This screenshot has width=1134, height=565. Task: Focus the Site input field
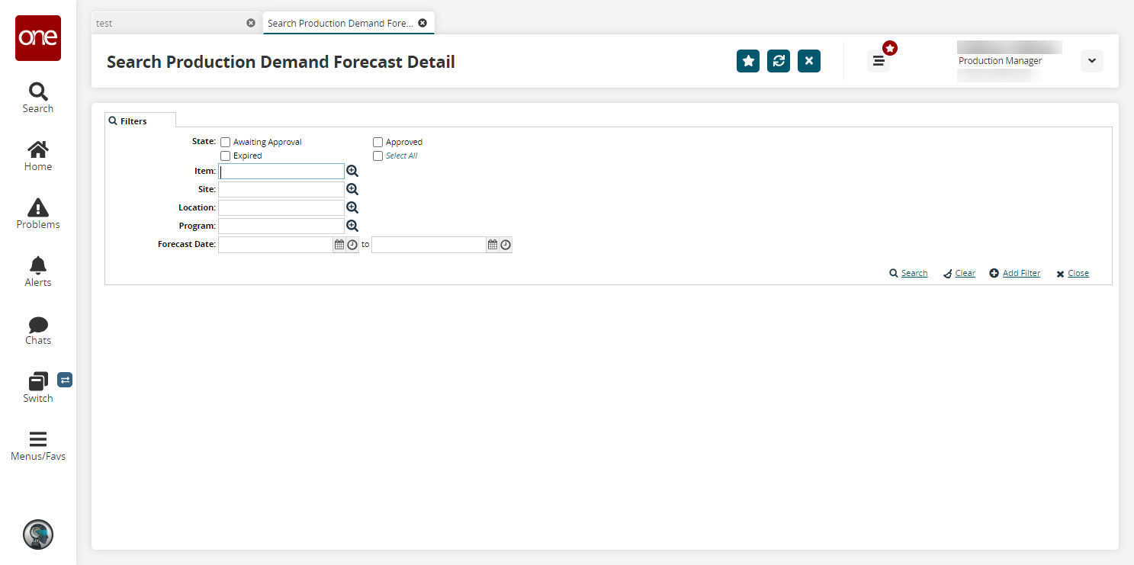(x=281, y=189)
